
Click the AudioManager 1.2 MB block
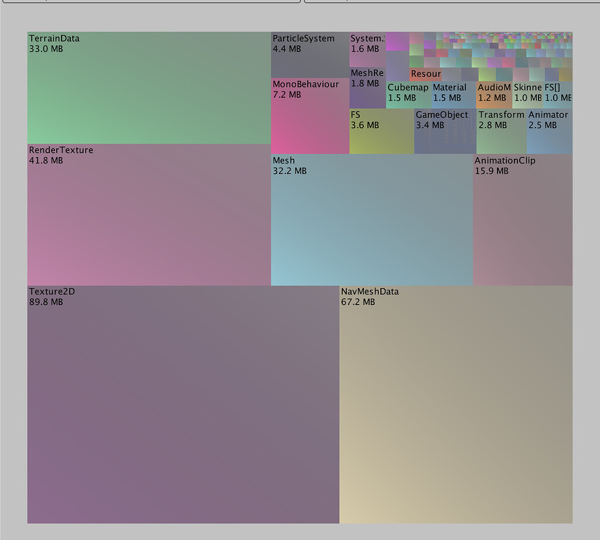[492, 94]
